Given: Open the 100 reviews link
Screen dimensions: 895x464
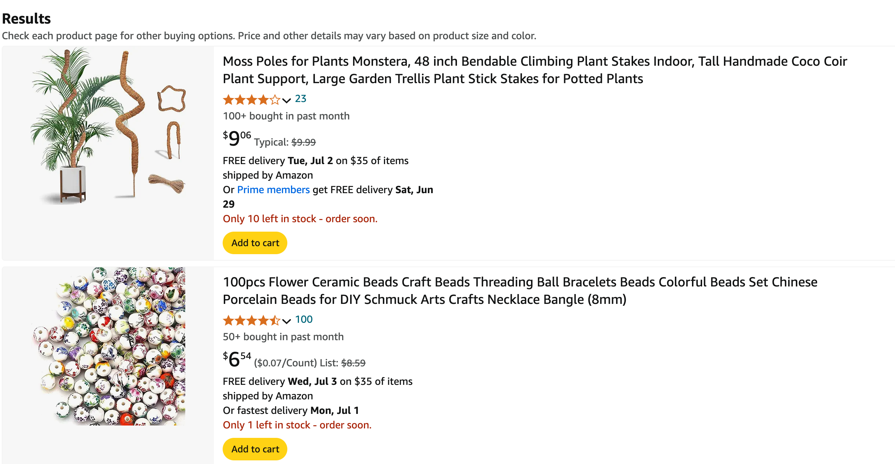Looking at the screenshot, I should [304, 319].
